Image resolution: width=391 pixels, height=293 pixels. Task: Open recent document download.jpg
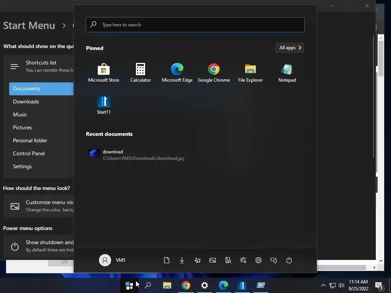click(x=136, y=155)
